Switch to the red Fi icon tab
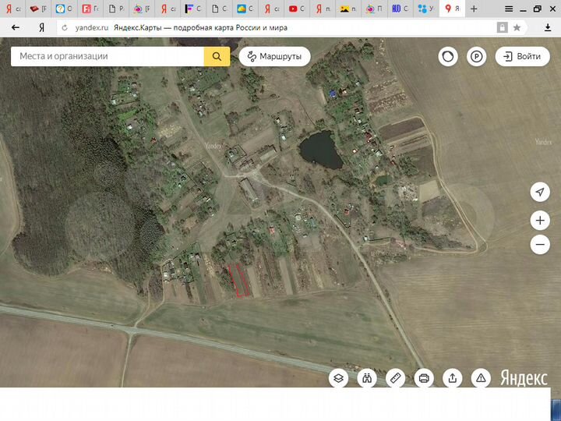The width and height of the screenshot is (561, 421). click(x=90, y=9)
